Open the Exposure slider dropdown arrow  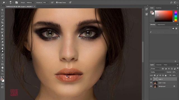(48, 2)
